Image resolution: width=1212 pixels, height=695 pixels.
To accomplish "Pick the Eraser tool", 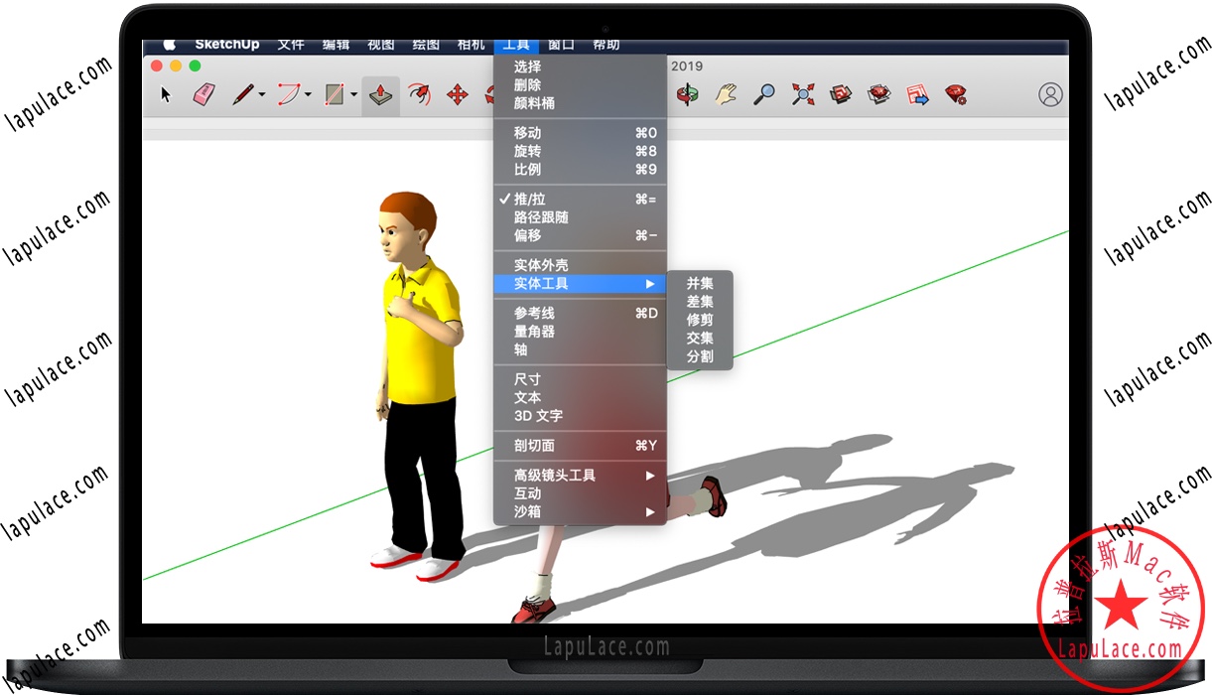I will click(x=203, y=95).
